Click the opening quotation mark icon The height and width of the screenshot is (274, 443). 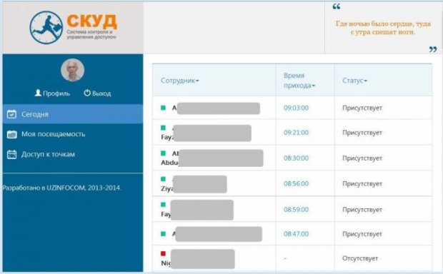click(x=337, y=6)
